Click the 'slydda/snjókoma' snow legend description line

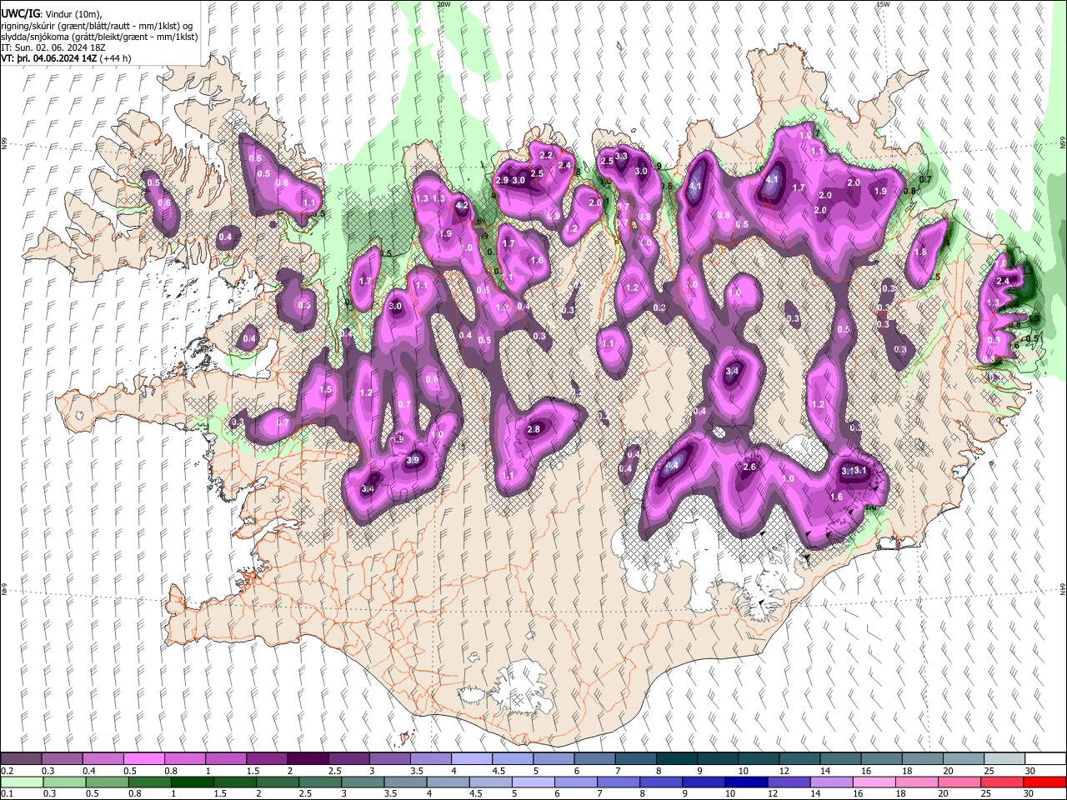(x=99, y=37)
